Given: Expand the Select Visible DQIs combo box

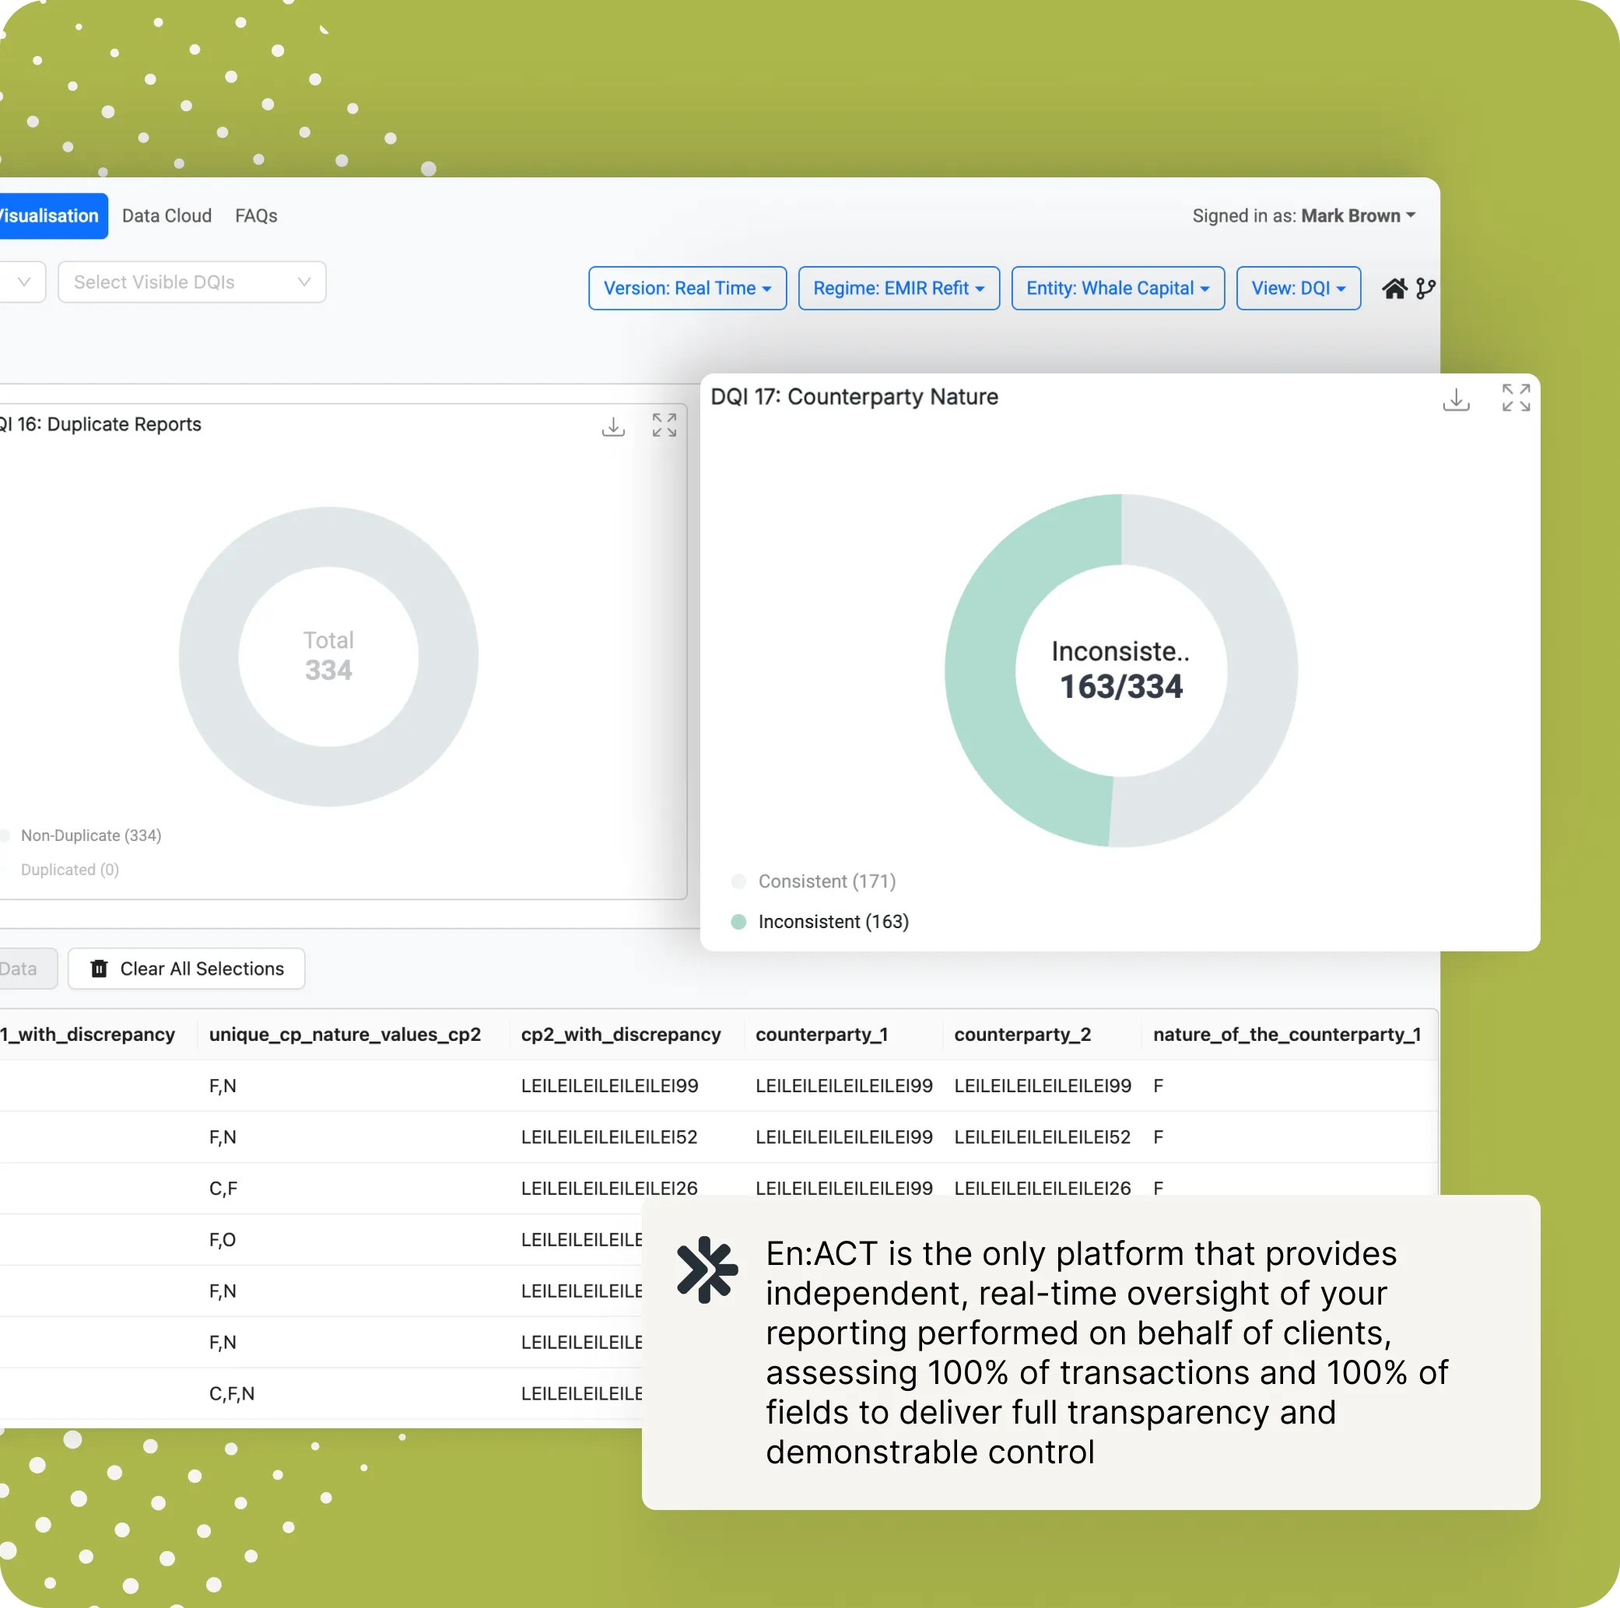Looking at the screenshot, I should [x=192, y=282].
